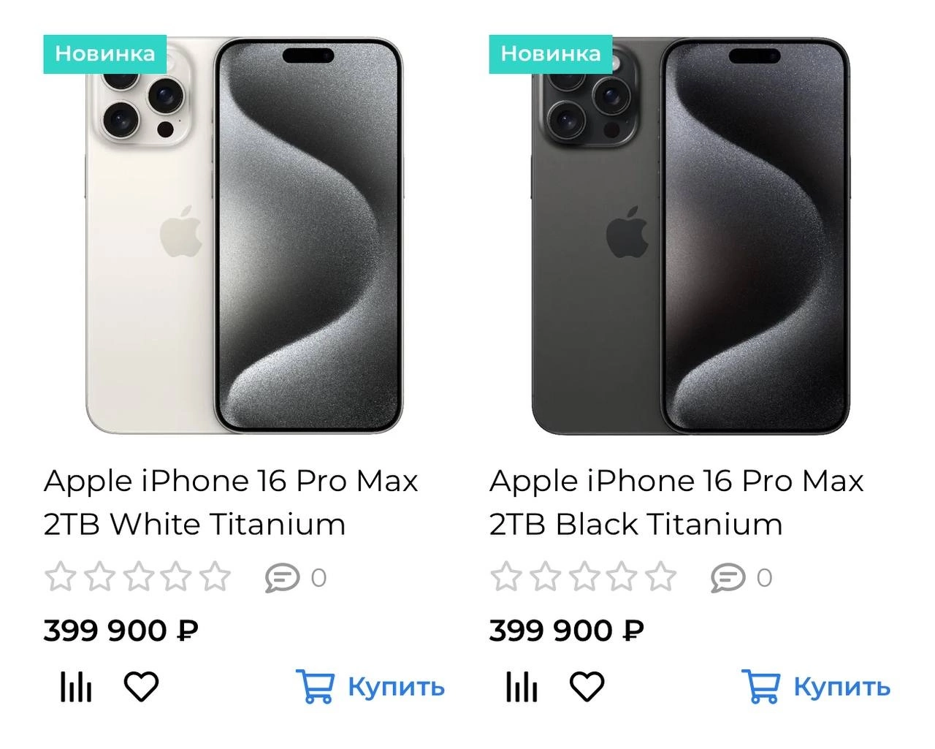This screenshot has width=935, height=749.
Task: Rate White Titanium iPhone one star
Action: (61, 577)
